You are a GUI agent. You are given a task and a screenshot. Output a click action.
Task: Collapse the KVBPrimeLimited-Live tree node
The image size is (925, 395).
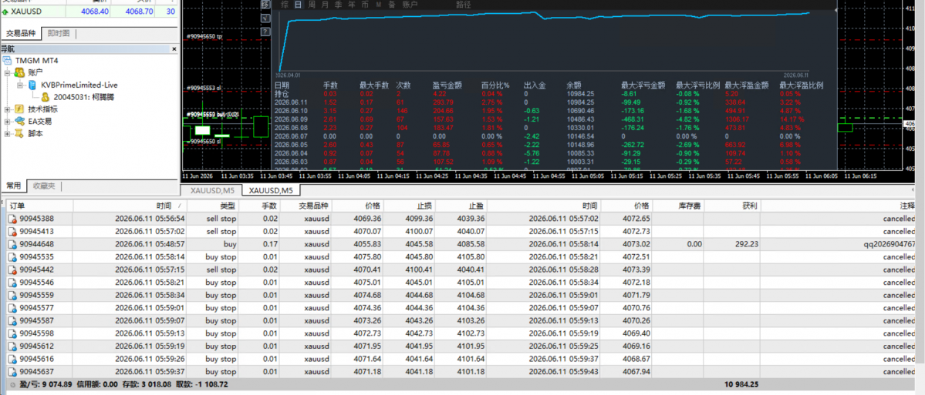pyautogui.click(x=19, y=85)
